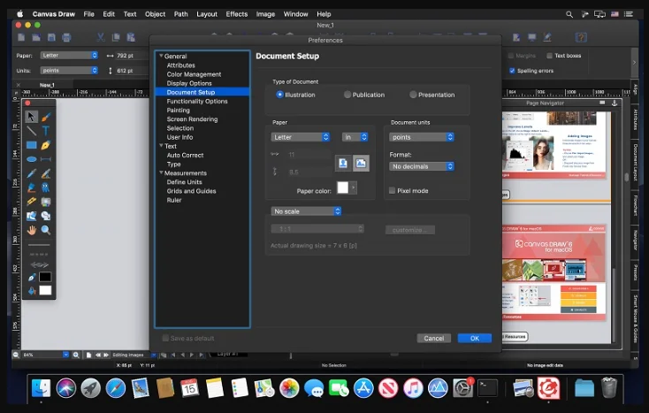The image size is (649, 413).
Task: Click the Paper color white swatch
Action: [343, 187]
